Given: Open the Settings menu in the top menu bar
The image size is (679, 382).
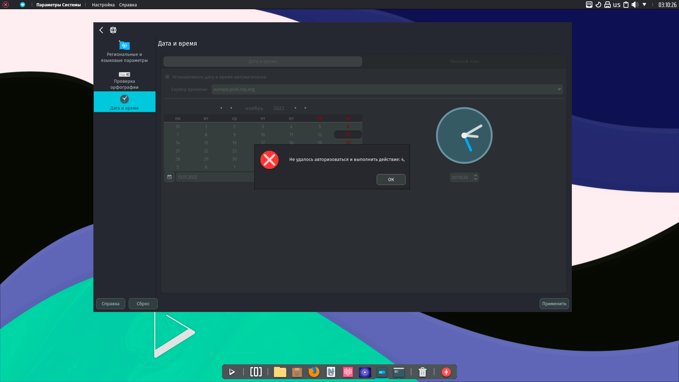Looking at the screenshot, I should tap(103, 5).
